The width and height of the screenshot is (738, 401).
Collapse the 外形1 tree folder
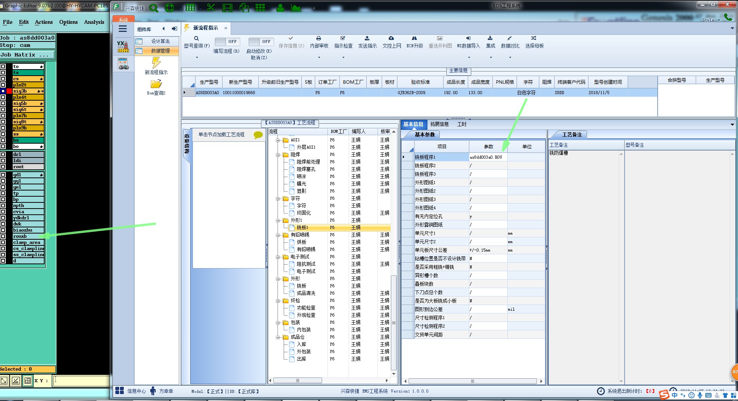click(x=278, y=220)
